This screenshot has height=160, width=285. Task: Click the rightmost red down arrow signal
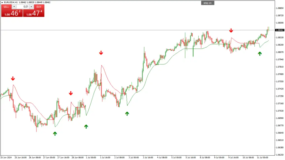click(231, 31)
